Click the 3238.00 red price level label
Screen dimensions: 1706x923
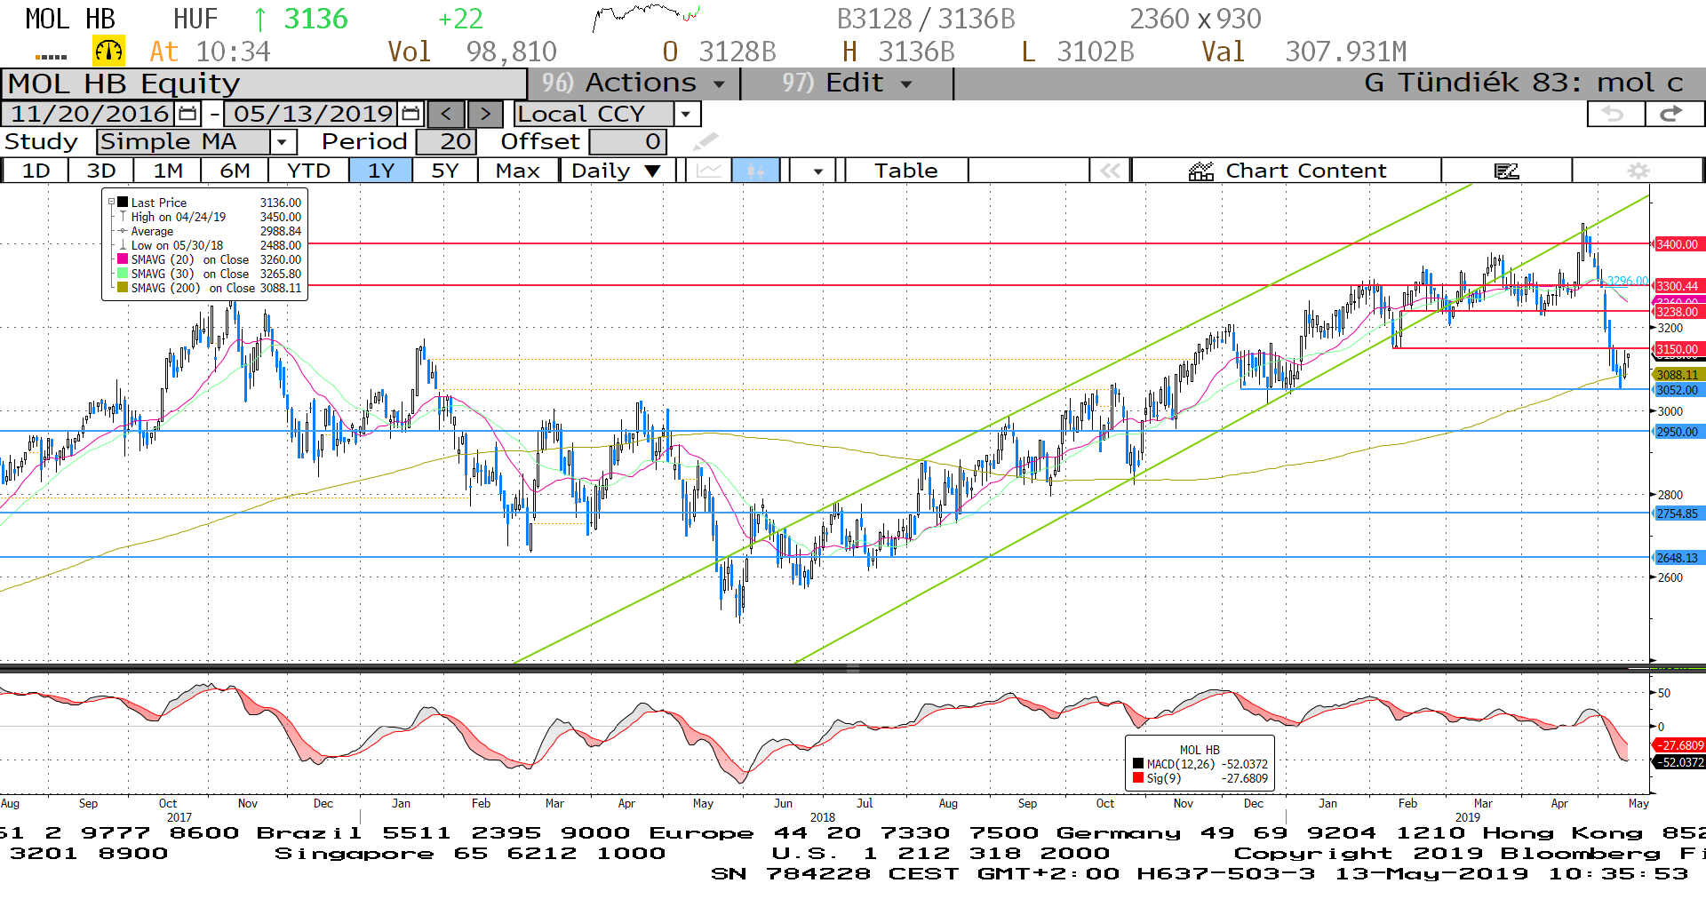click(x=1677, y=312)
